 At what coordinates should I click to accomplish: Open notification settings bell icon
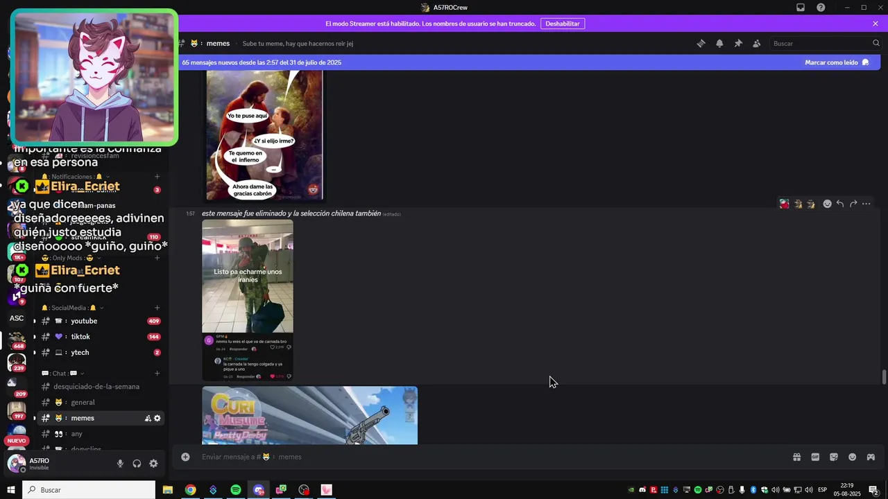click(x=719, y=43)
